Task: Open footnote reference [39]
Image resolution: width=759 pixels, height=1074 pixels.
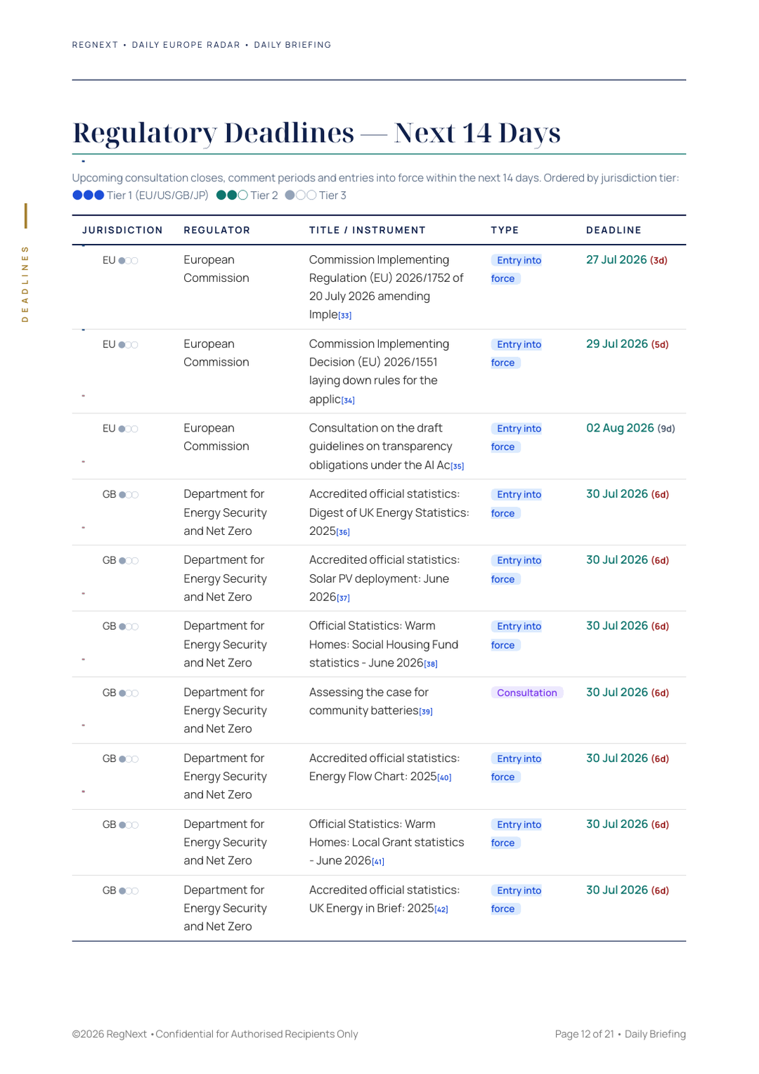Action: [426, 712]
